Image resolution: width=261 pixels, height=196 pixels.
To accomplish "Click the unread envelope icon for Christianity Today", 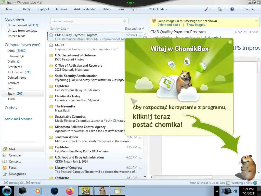I will 51,96.
